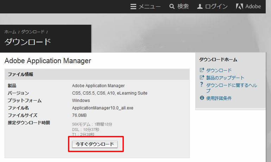Open the ダウンロードに関するヘルプ link
Viewport: 271px width, 162px height.
[x=232, y=88]
